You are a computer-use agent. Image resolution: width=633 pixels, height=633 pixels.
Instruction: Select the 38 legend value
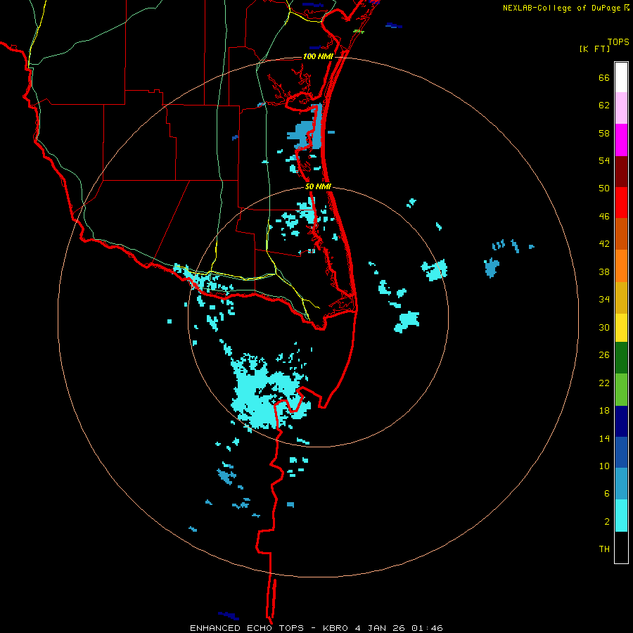[x=604, y=271]
